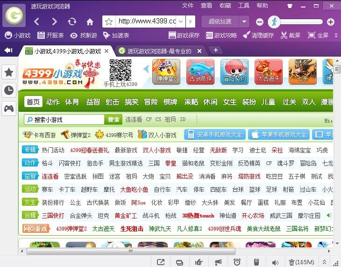This screenshot has width=341, height=267.
Task: Select 益智 category in green navigation
Action: [93, 102]
